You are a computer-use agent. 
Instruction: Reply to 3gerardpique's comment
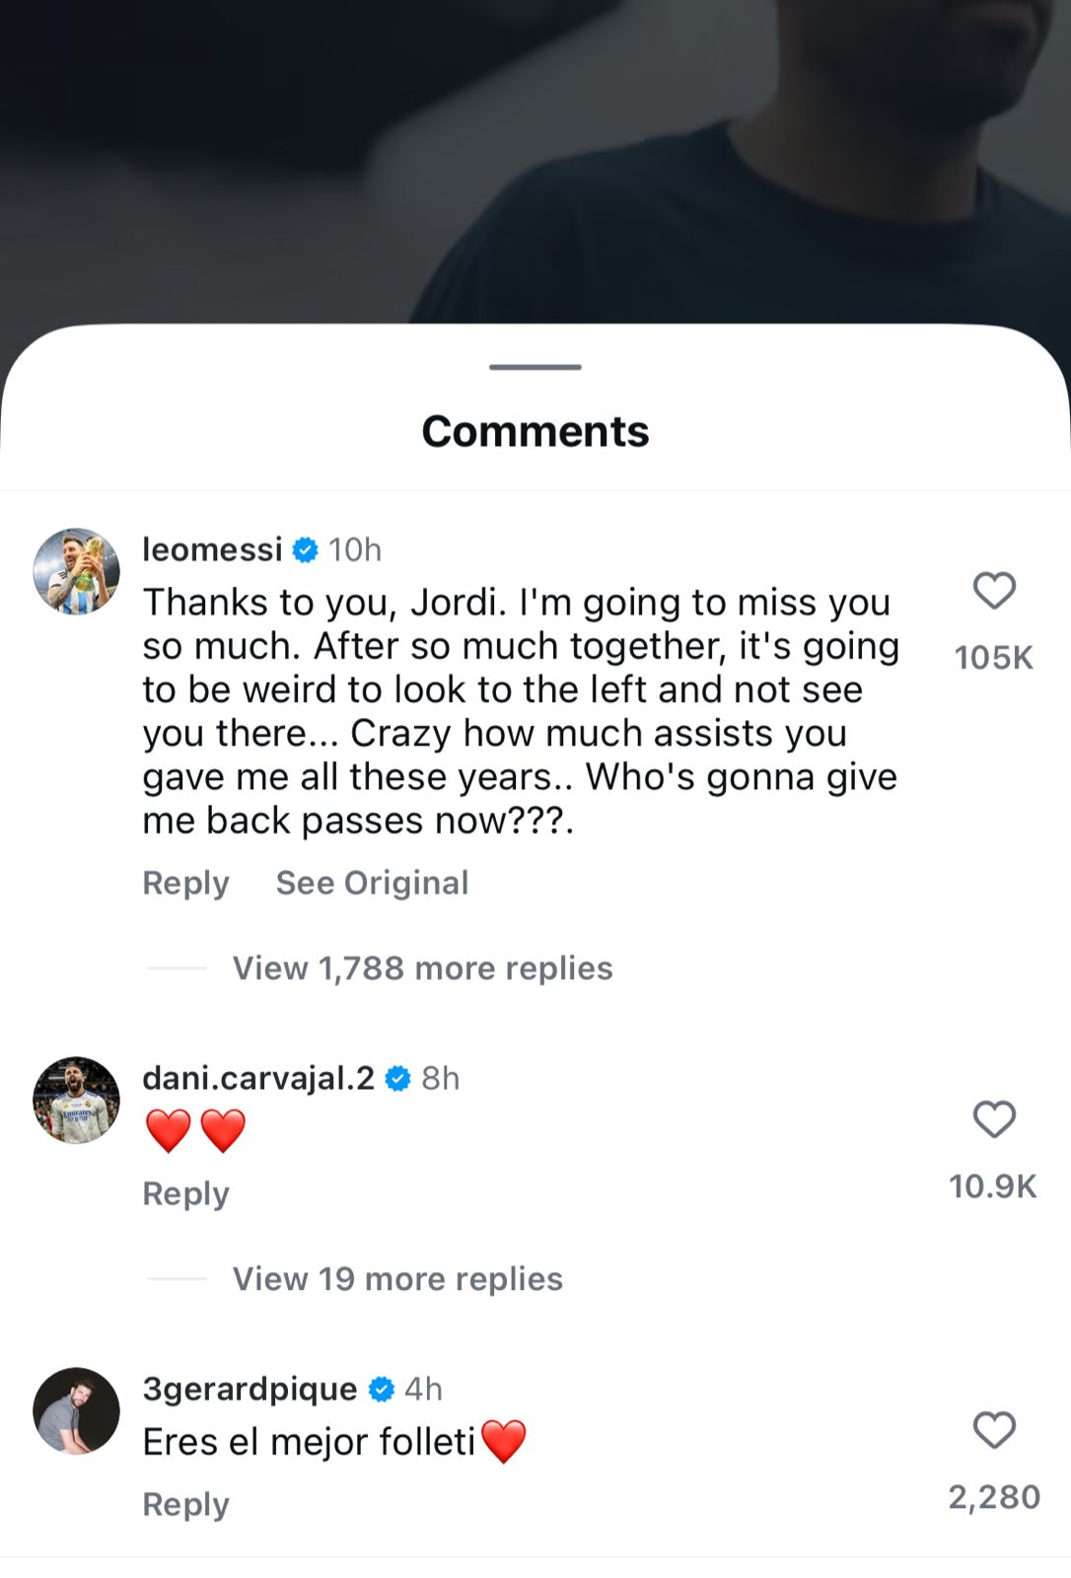click(x=184, y=1504)
